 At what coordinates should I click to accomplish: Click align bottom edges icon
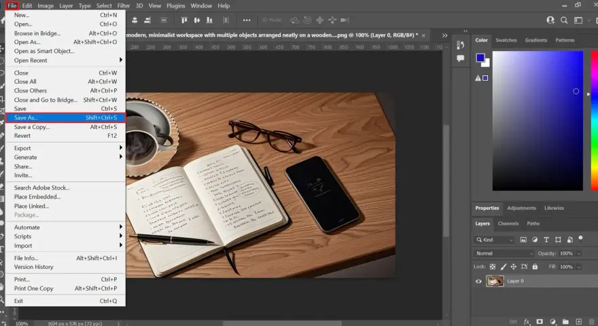tap(209, 20)
